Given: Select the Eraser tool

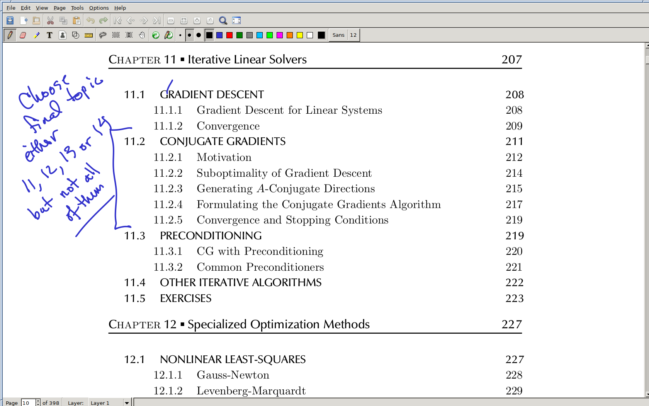Looking at the screenshot, I should [23, 35].
